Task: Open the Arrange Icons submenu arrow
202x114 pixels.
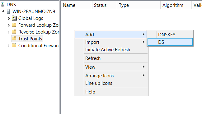Action: (143, 75)
